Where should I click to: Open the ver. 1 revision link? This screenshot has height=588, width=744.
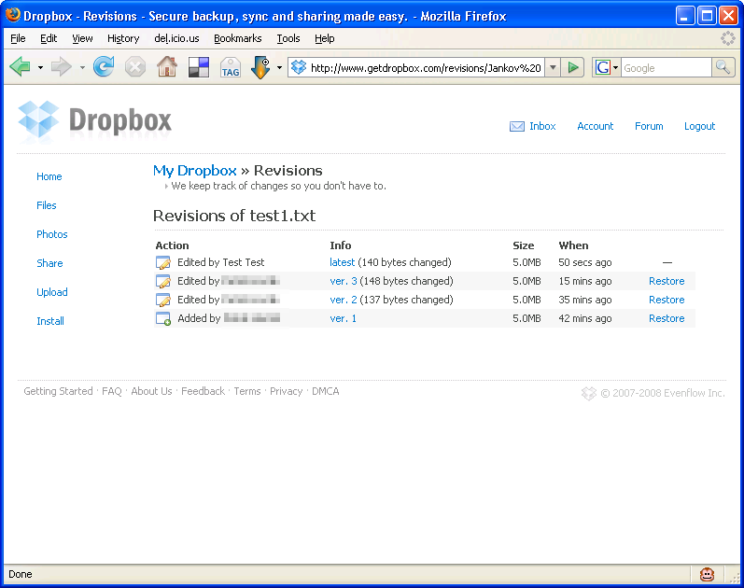343,318
